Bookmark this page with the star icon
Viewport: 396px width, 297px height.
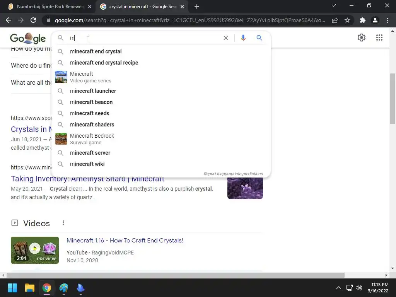pos(347,20)
